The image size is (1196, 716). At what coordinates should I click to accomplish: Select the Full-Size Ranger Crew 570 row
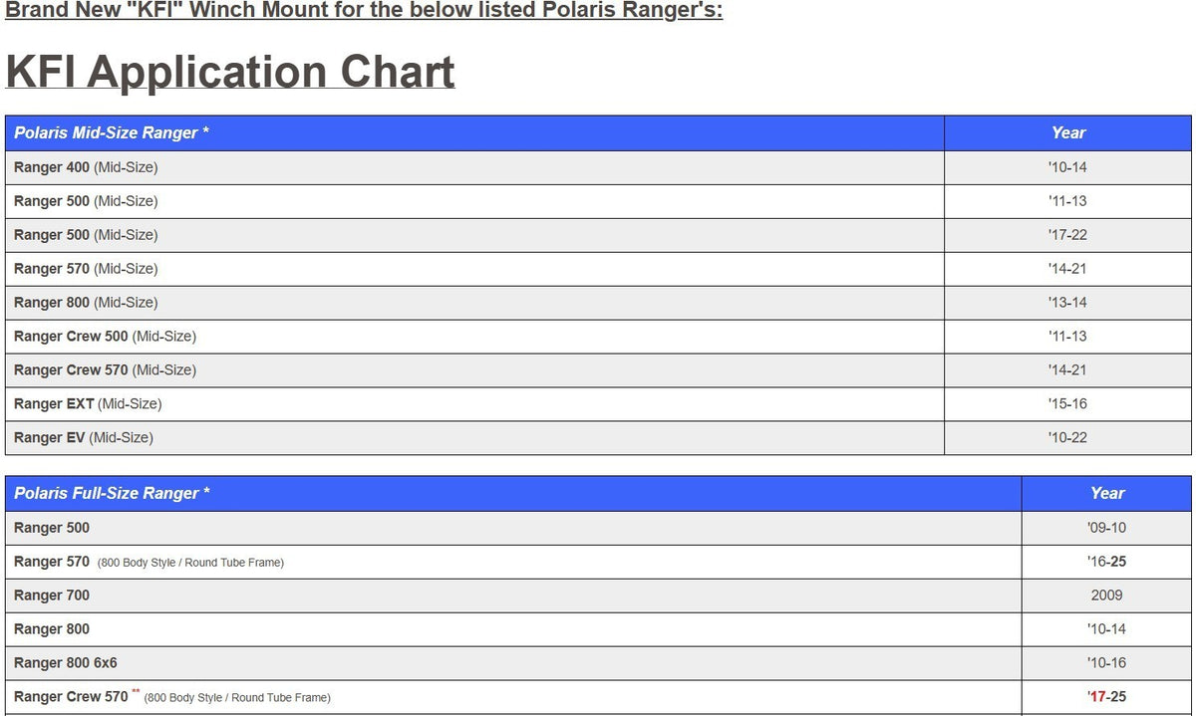pos(598,697)
